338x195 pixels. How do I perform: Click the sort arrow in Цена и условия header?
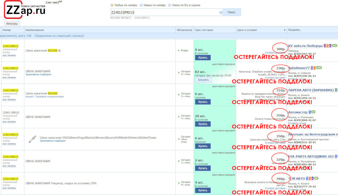(284, 30)
